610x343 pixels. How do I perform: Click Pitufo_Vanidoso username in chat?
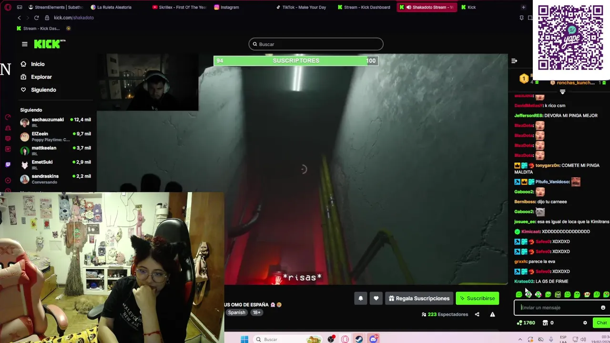tap(552, 182)
